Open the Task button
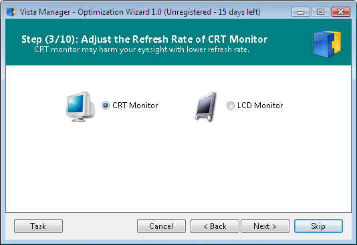The height and width of the screenshot is (245, 357). click(38, 226)
